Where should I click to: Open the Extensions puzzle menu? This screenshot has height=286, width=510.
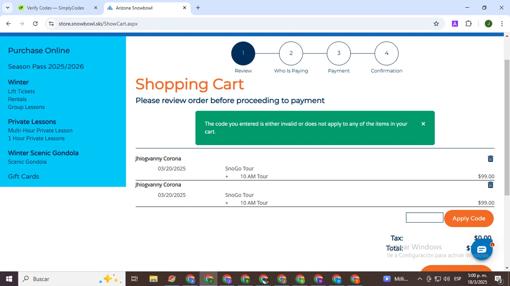click(469, 24)
